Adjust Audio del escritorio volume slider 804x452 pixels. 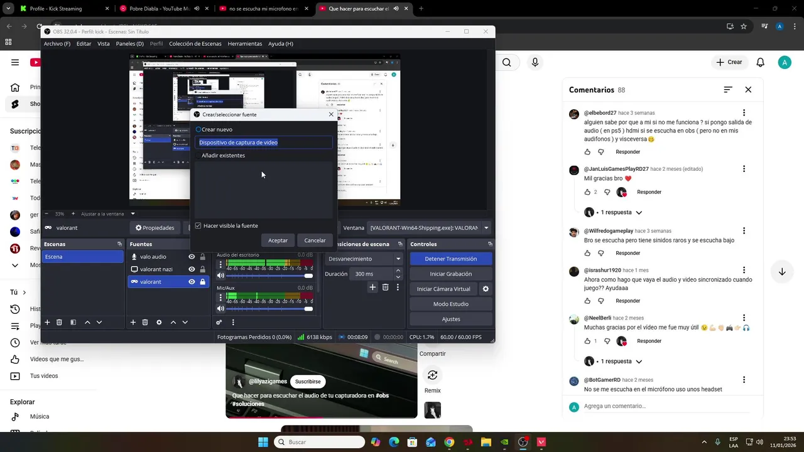[x=269, y=276]
